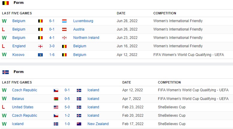Image resolution: width=233 pixels, height=129 pixels.
Task: Click the New Zealand flag icon
Action: tap(79, 124)
